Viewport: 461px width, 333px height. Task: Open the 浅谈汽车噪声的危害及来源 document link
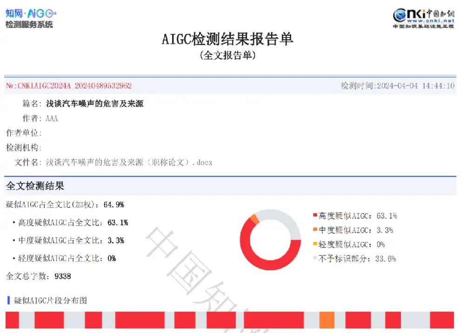[x=93, y=104]
